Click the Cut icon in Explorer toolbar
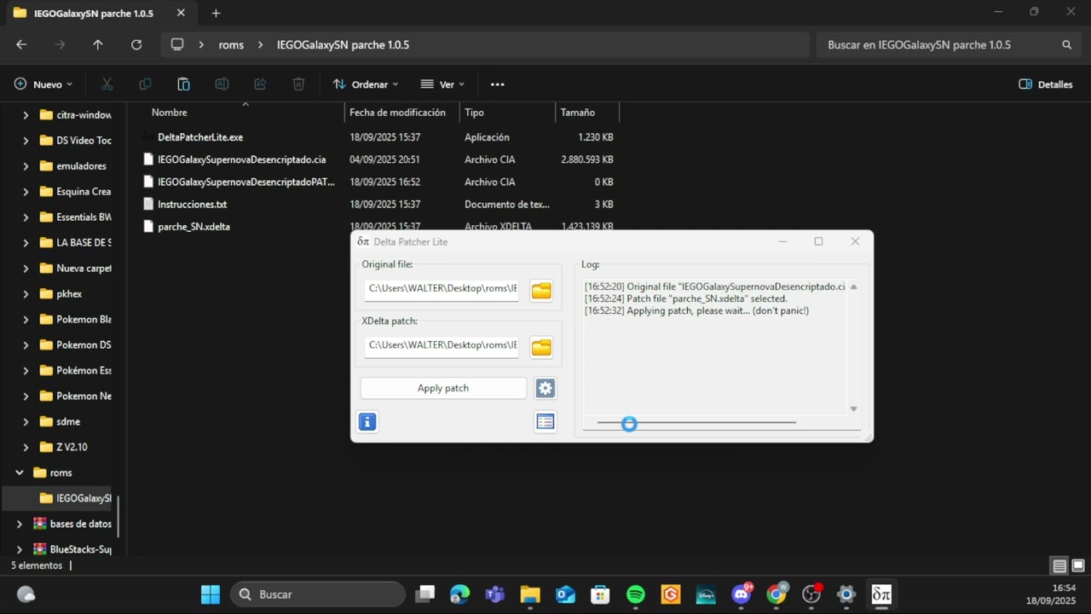This screenshot has width=1091, height=614. (x=107, y=84)
